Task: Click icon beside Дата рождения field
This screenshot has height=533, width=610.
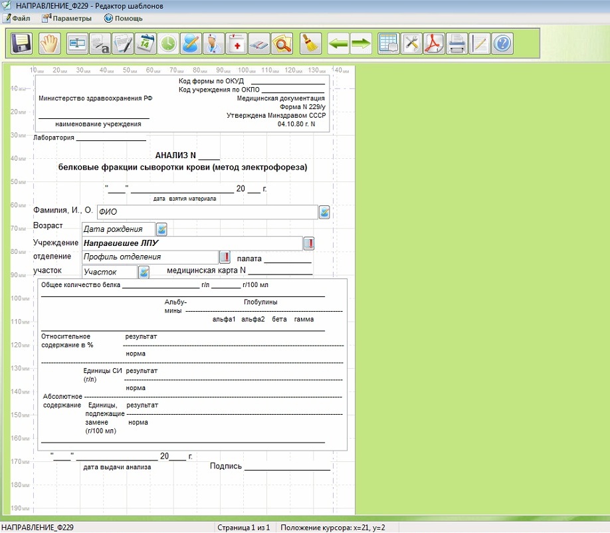Action: 162,229
